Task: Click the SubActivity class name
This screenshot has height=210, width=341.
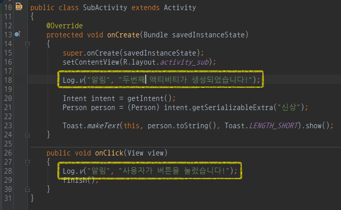Action: [x=105, y=8]
